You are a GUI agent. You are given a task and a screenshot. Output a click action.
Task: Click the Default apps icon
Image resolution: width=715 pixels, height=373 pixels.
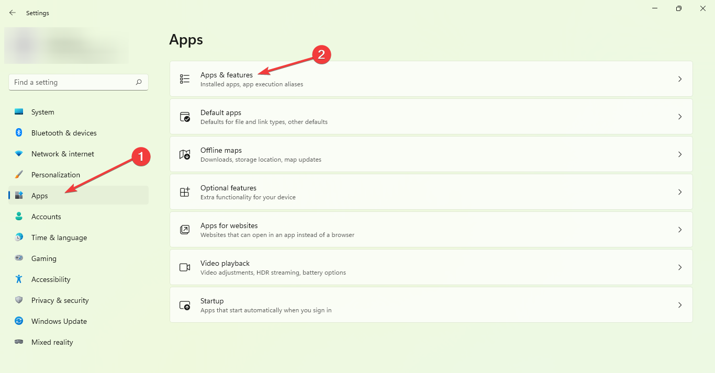(x=185, y=117)
